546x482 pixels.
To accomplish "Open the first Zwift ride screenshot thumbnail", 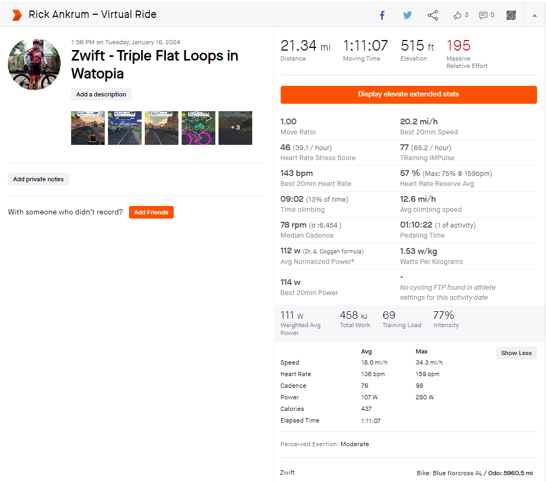I will [88, 128].
